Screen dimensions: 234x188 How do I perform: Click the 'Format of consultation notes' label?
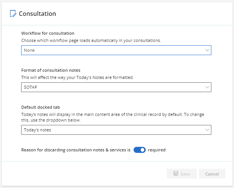[x=51, y=70]
